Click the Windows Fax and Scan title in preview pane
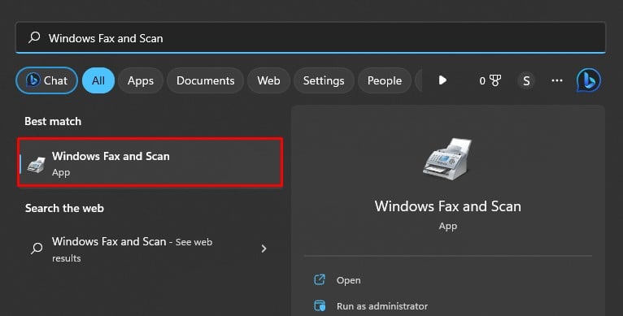This screenshot has width=623, height=316. tap(448, 206)
